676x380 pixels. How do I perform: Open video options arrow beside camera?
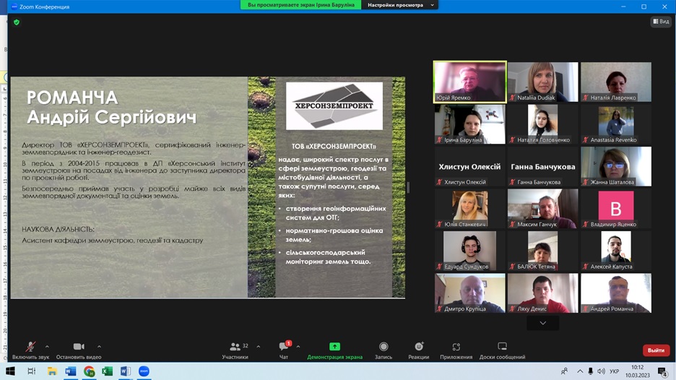pyautogui.click(x=99, y=346)
